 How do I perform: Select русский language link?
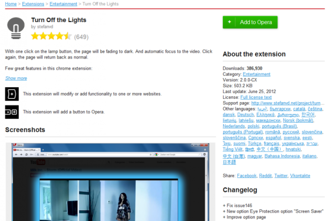[291, 132]
